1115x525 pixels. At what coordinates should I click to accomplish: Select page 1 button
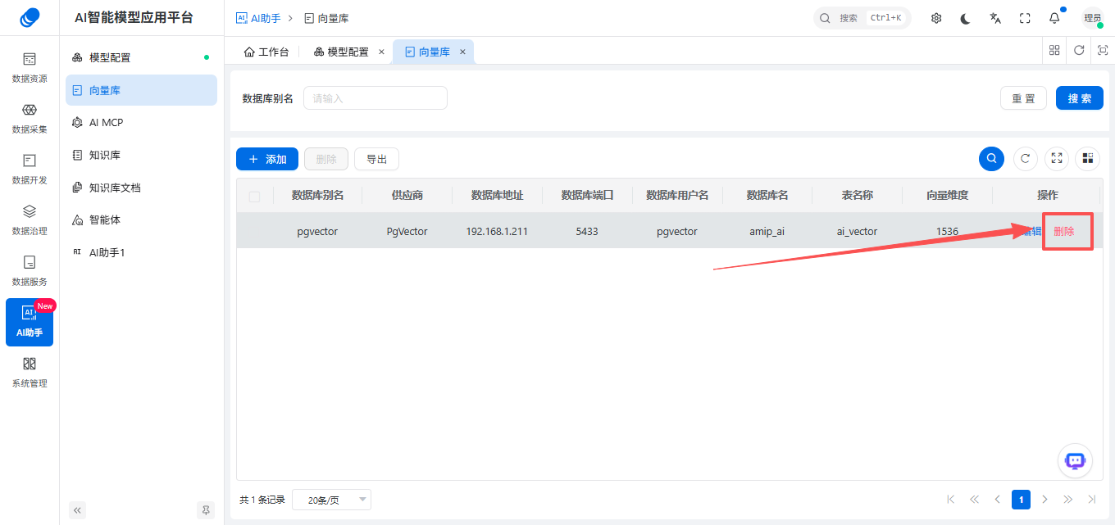(x=1021, y=500)
